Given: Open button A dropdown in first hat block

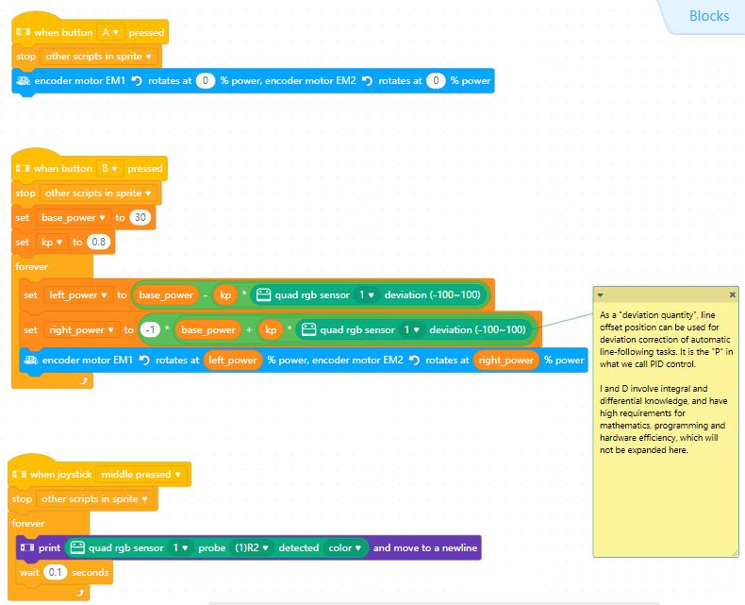Looking at the screenshot, I should 109,32.
